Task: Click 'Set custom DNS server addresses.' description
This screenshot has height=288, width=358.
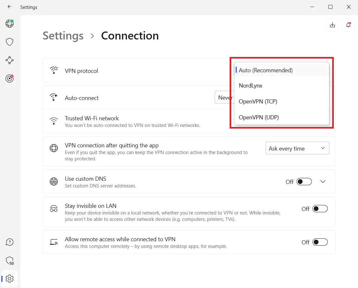Action: coord(100,186)
